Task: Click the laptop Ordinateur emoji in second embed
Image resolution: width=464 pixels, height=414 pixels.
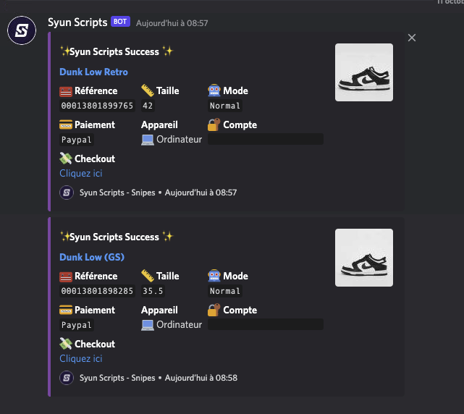Action: pos(148,325)
